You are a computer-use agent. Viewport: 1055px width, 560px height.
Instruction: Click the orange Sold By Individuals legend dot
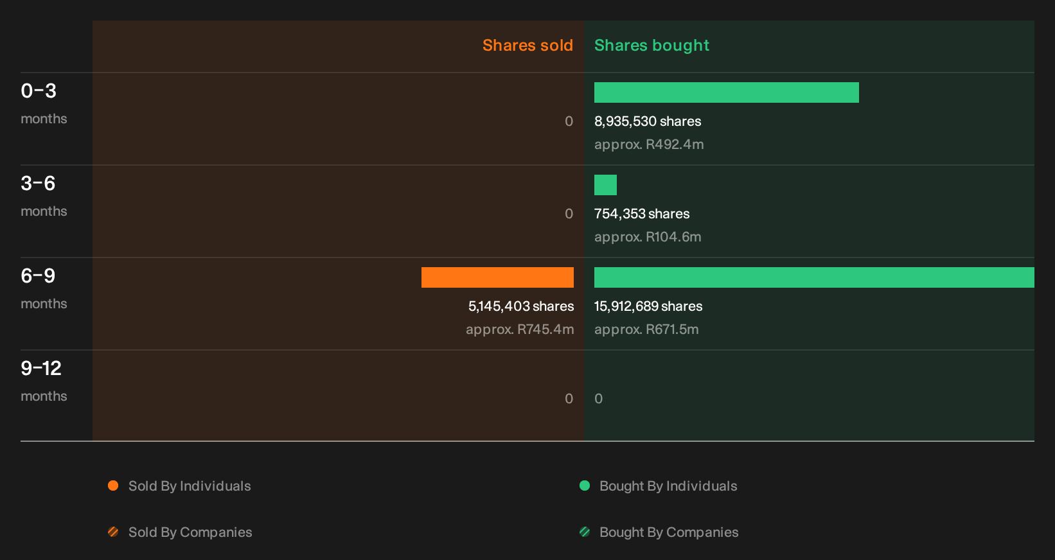coord(113,486)
